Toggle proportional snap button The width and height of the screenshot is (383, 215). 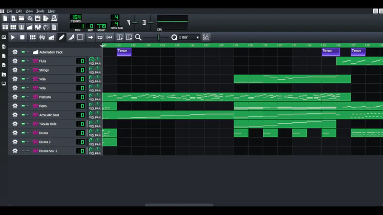click(x=206, y=37)
